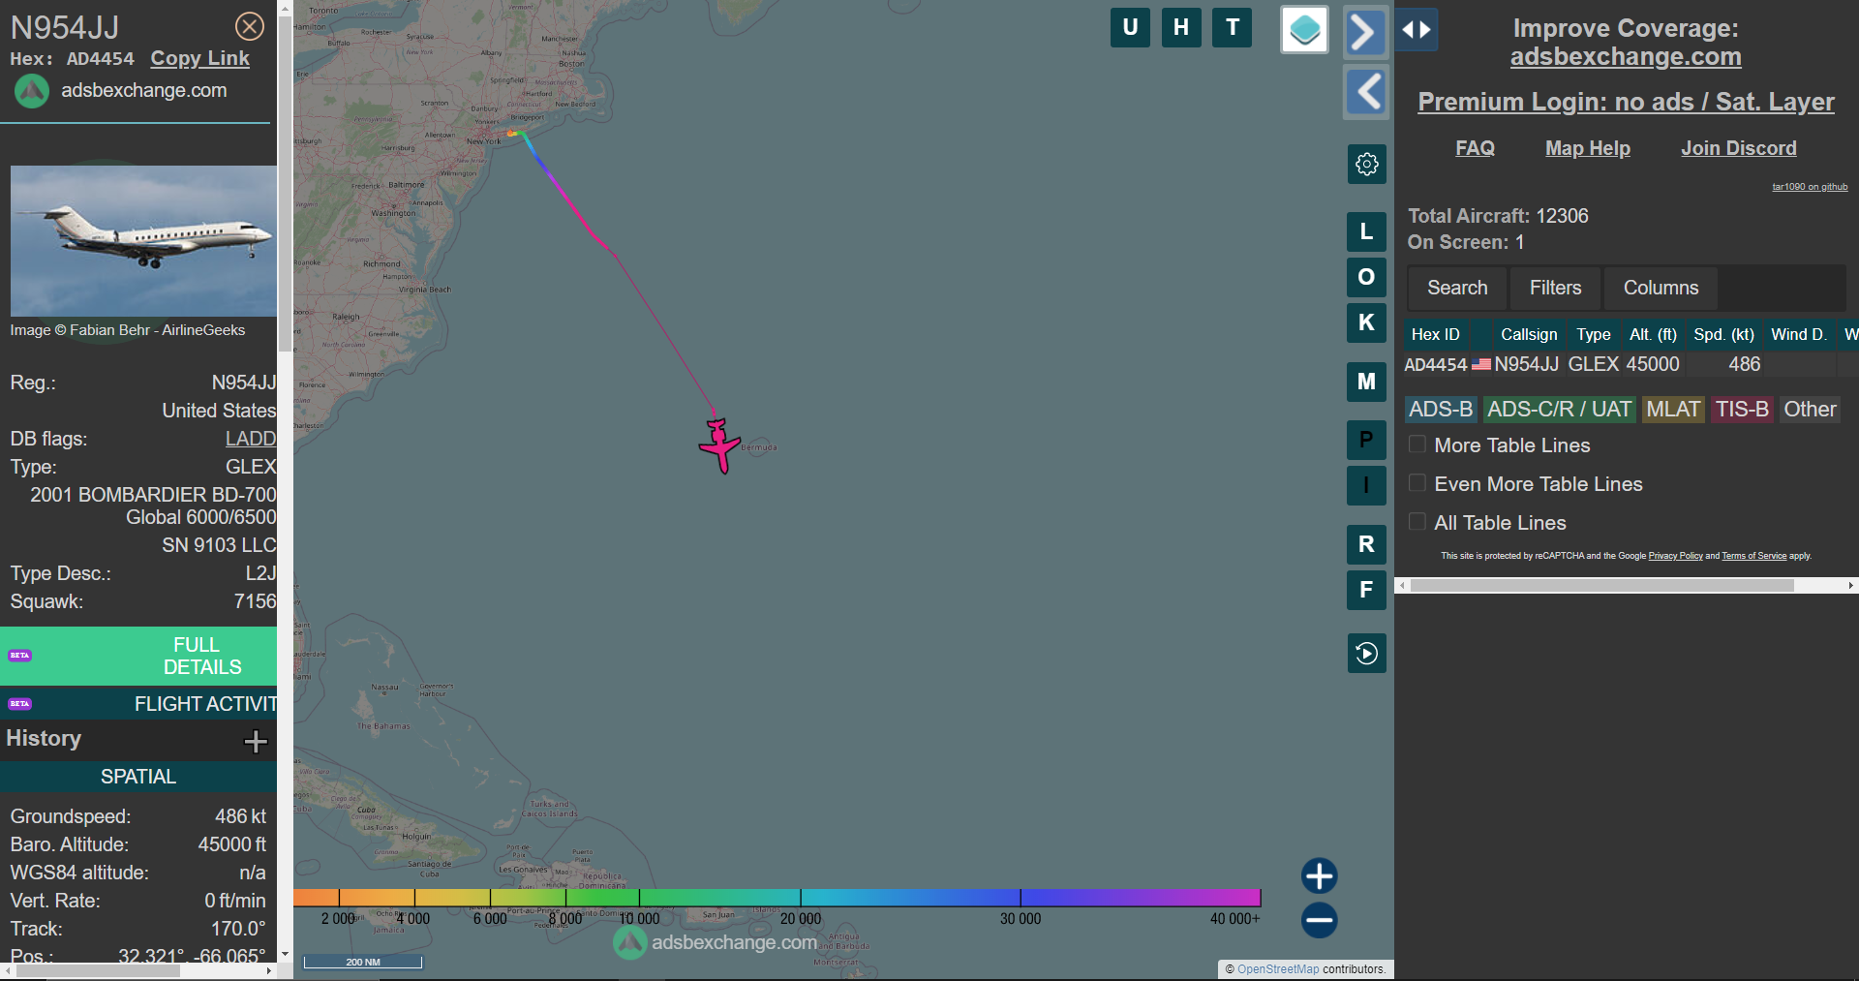Sort table by Spd. (kt) column
Image resolution: width=1859 pixels, height=981 pixels.
[1723, 334]
